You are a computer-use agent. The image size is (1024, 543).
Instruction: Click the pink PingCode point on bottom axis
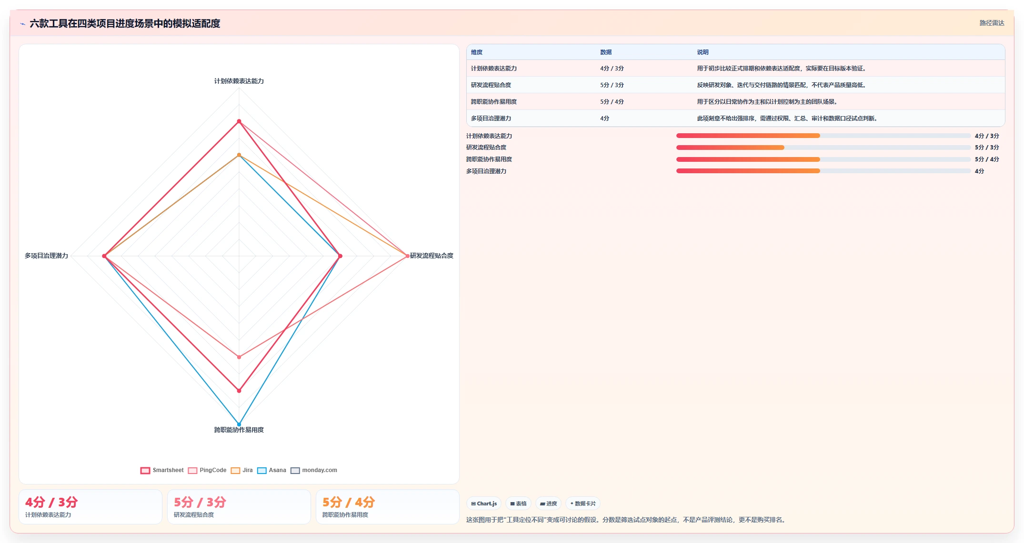tap(239, 357)
